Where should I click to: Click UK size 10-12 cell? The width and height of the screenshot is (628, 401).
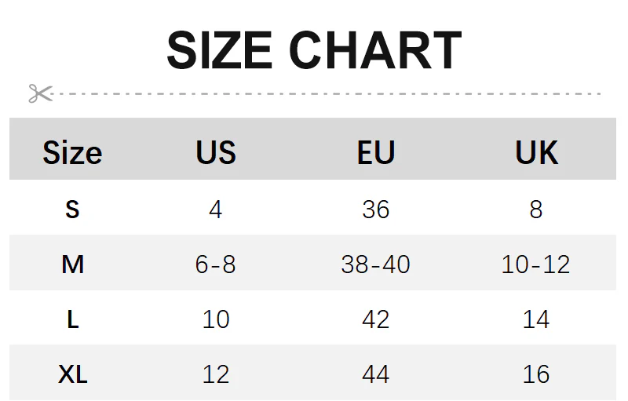pos(536,264)
